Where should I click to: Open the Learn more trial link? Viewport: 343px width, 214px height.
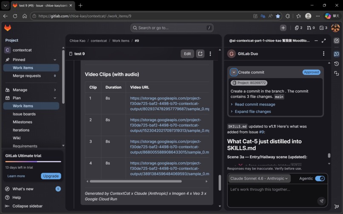(x=16, y=176)
